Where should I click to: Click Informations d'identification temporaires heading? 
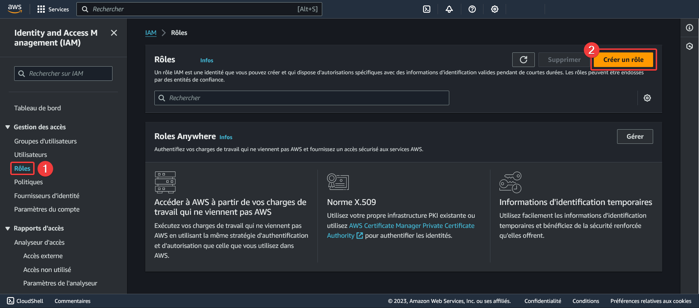pos(576,202)
